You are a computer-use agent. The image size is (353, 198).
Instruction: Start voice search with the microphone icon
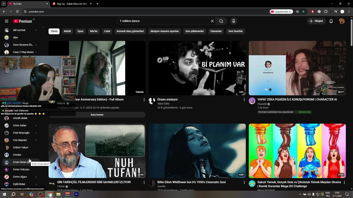[x=234, y=21]
